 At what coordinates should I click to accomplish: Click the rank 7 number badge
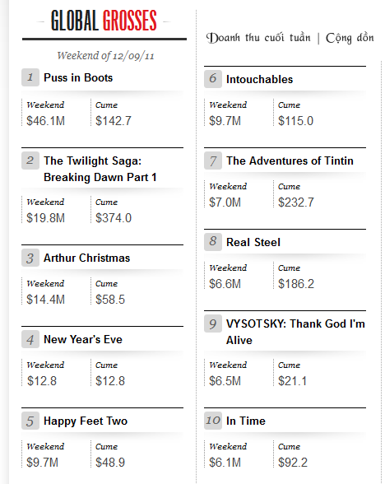(x=213, y=161)
